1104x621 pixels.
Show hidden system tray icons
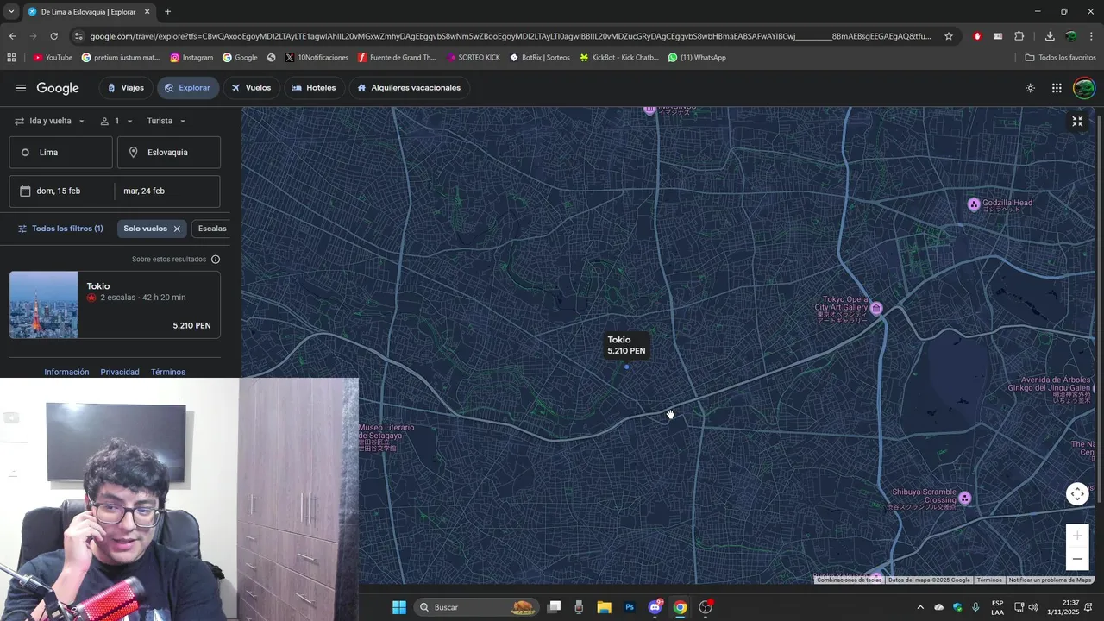coord(920,607)
